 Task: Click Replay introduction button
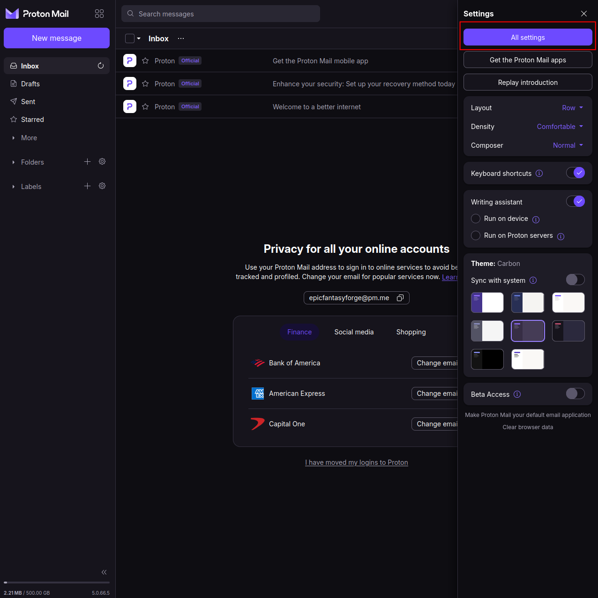pos(528,82)
